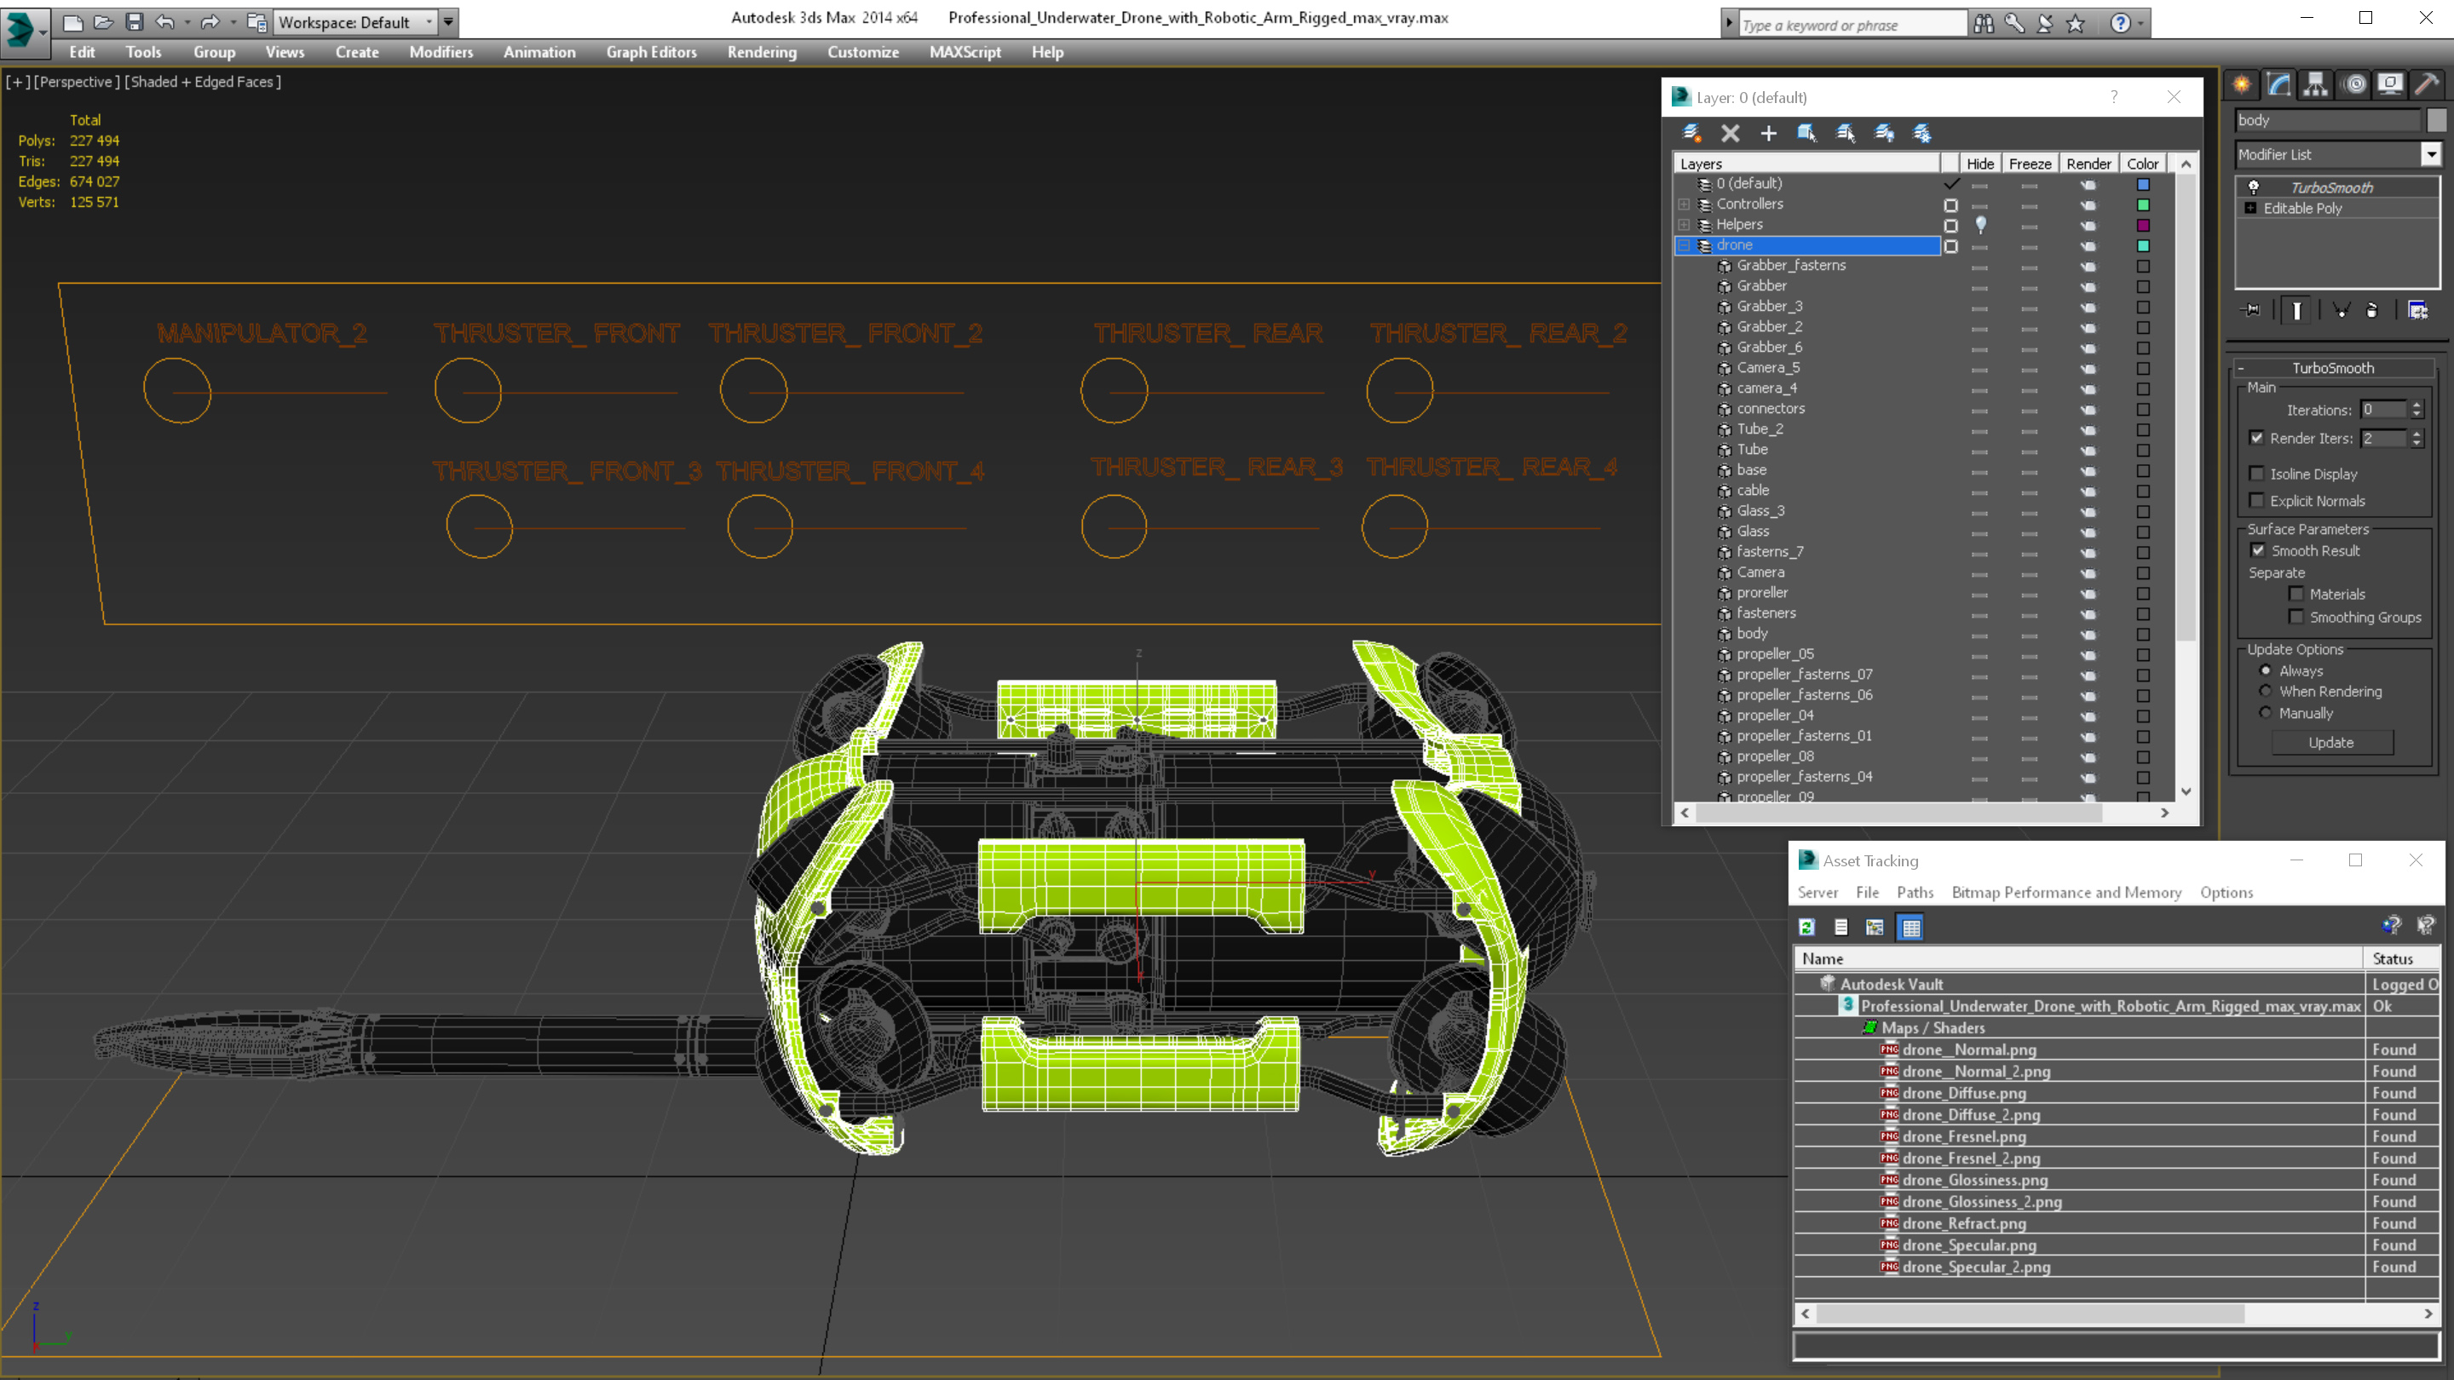Open the Hierarchy command panel tab
Viewport: 2454px width, 1380px height.
pyautogui.click(x=2316, y=85)
